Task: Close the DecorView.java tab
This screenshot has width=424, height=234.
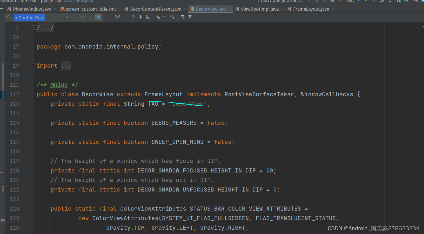Action: click(230, 9)
